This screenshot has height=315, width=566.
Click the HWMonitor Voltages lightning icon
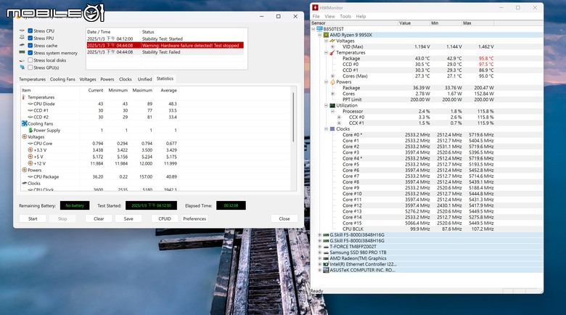click(332, 41)
